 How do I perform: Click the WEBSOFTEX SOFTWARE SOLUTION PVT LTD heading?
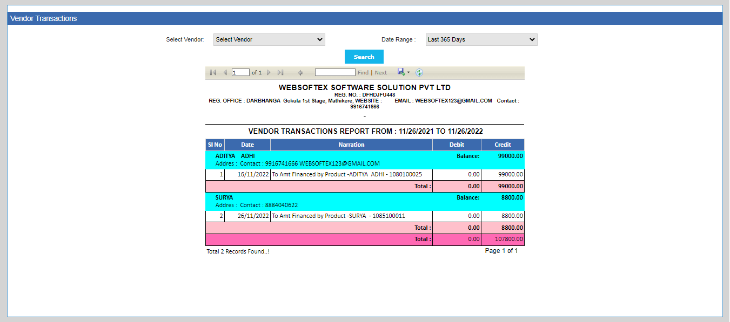tap(365, 87)
